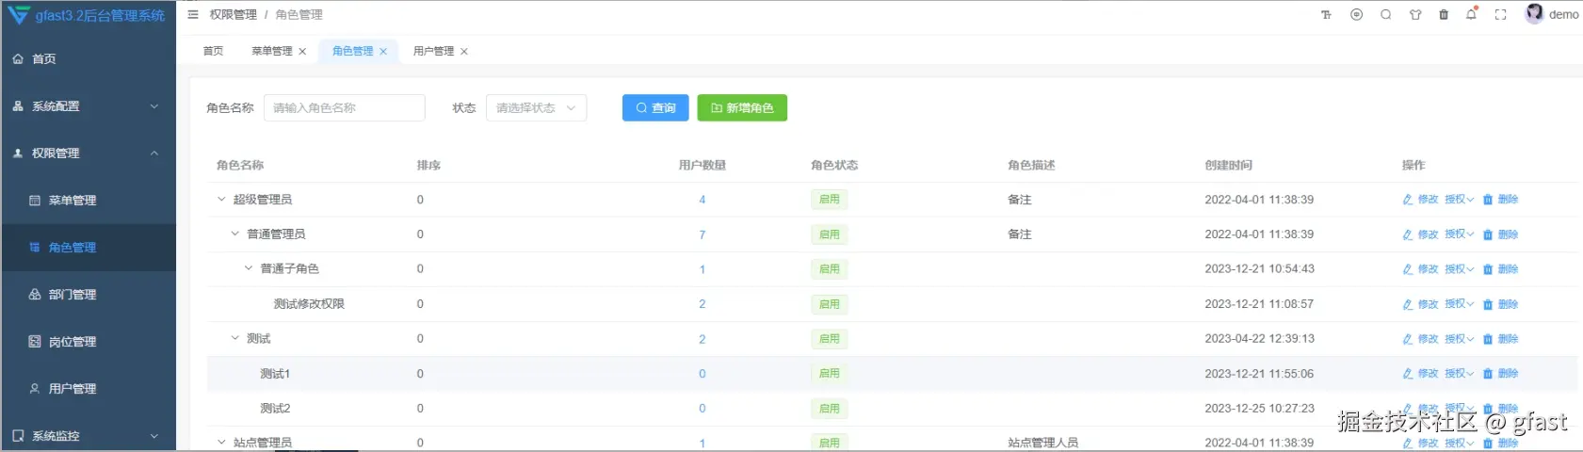
Task: Open the theme settings shirt icon
Action: click(1414, 15)
